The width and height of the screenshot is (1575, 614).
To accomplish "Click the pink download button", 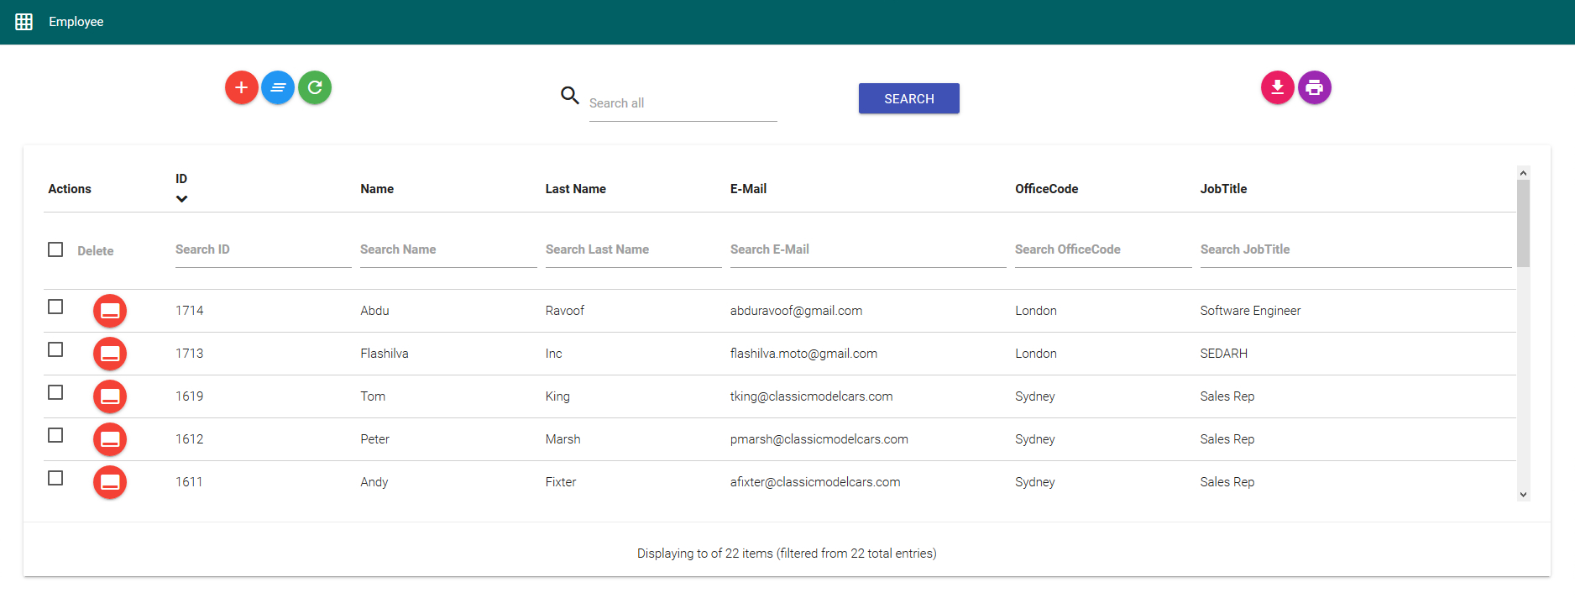I will click(x=1278, y=87).
